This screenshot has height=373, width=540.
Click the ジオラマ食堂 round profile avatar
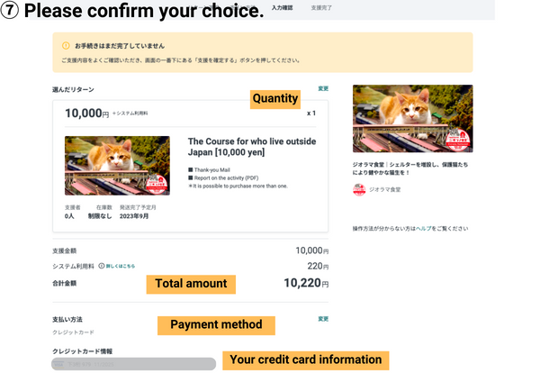360,189
